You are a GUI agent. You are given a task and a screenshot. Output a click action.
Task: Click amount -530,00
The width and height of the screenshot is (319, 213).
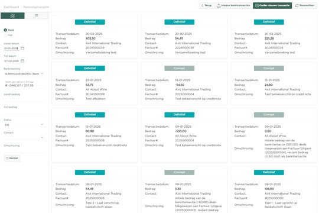coord(181,131)
